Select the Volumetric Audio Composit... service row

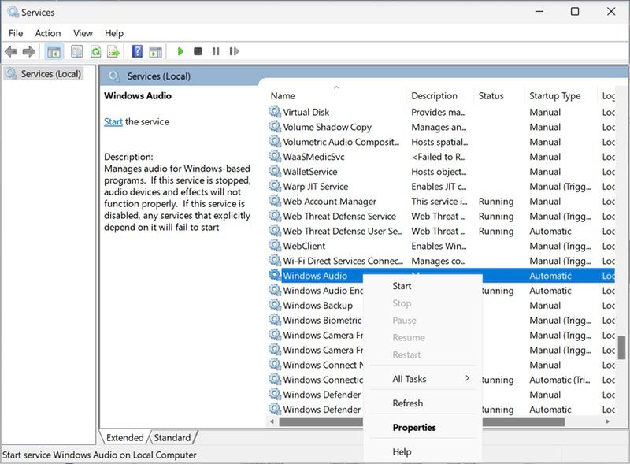coord(441,142)
